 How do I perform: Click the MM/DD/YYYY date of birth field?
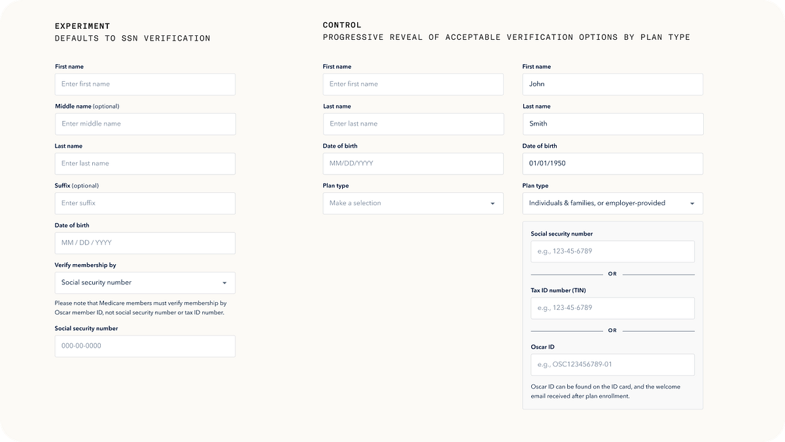point(413,163)
